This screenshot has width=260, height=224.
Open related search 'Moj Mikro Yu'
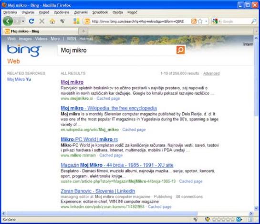(19, 79)
